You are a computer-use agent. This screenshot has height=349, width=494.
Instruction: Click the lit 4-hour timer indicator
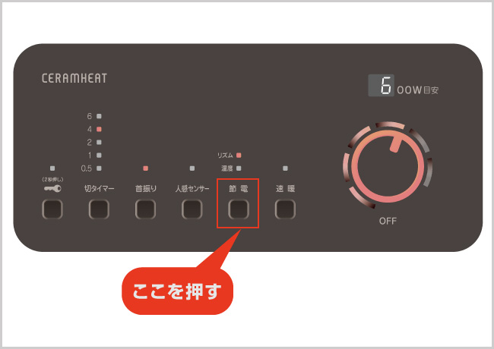pos(99,129)
